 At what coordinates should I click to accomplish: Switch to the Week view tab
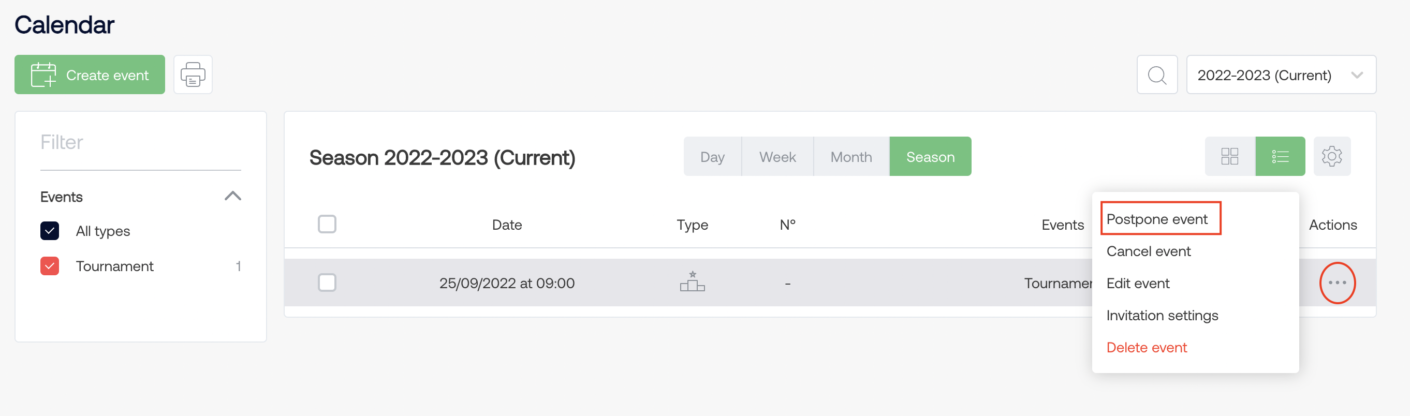[x=777, y=157]
